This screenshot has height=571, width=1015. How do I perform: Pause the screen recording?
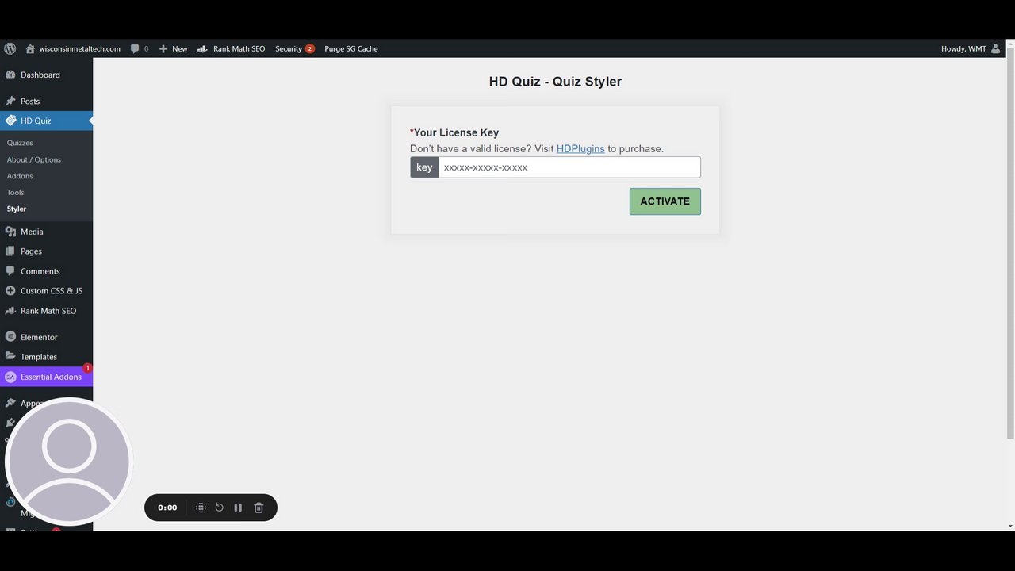[x=238, y=508]
